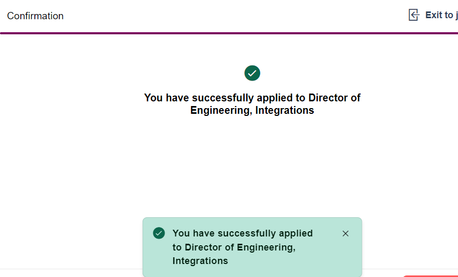Click the partially visible red button at bottom right
The width and height of the screenshot is (458, 277).
click(431, 275)
